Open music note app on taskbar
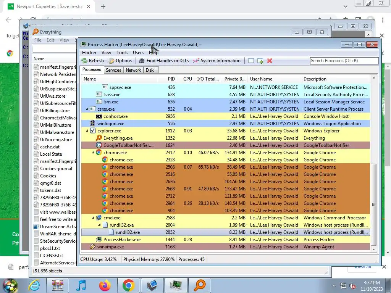Viewport: 391px width, 293px height. pyautogui.click(x=81, y=285)
